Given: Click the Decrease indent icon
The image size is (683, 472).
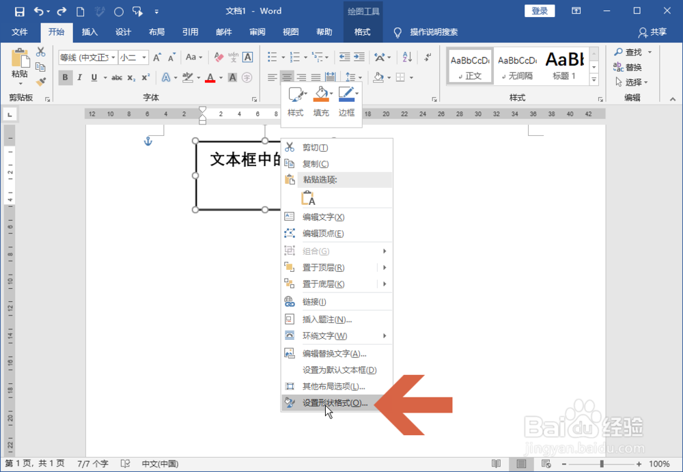Looking at the screenshot, I should 344,57.
